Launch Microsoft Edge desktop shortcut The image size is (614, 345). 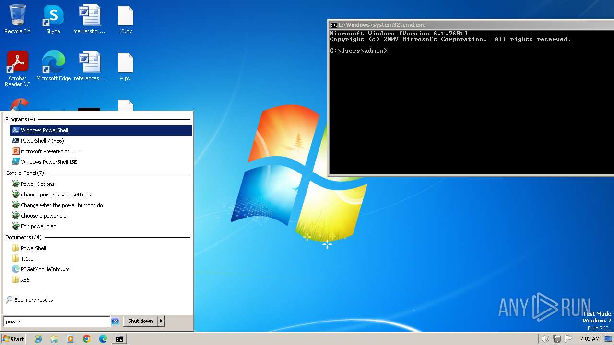[53, 66]
